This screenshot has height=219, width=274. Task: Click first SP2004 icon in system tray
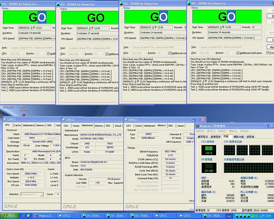point(237,216)
